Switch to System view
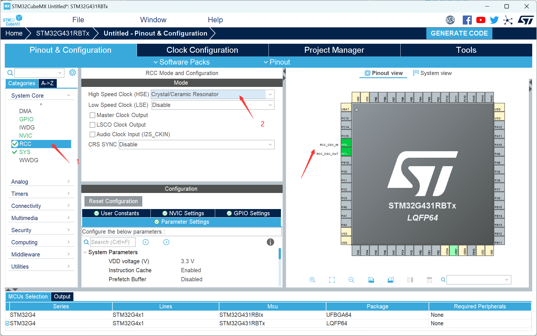Viewport: 537px width, 336px height. tap(432, 73)
